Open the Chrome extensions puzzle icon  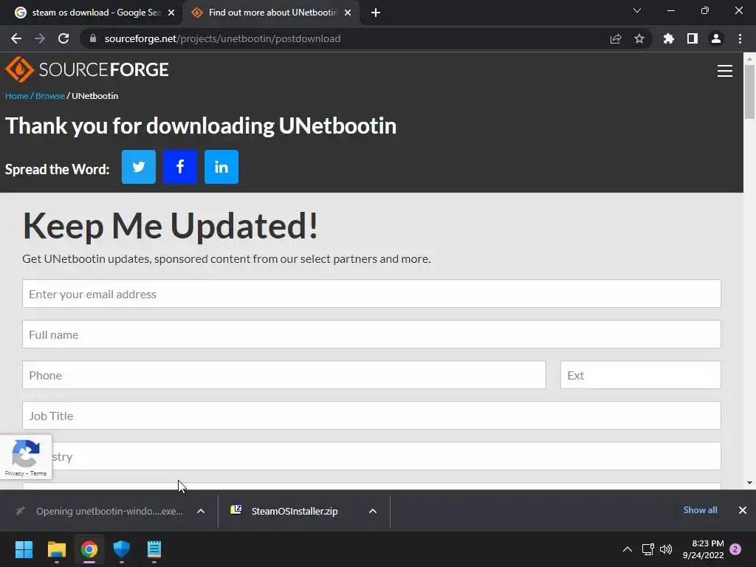pyautogui.click(x=669, y=38)
